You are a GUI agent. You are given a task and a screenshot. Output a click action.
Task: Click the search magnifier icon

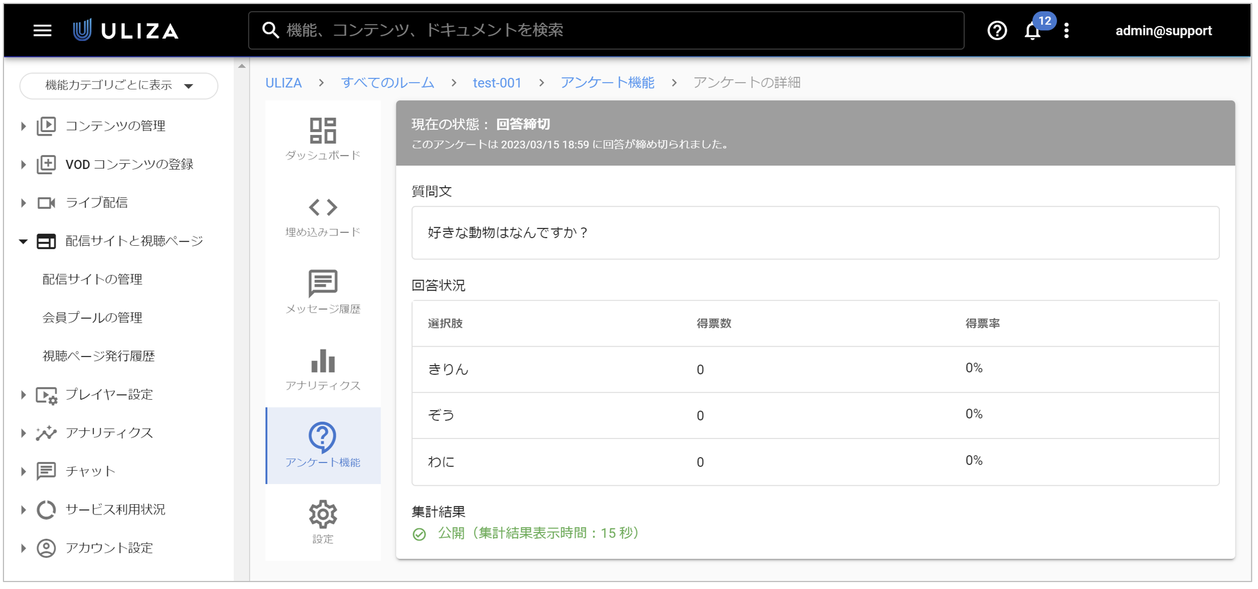click(x=270, y=30)
